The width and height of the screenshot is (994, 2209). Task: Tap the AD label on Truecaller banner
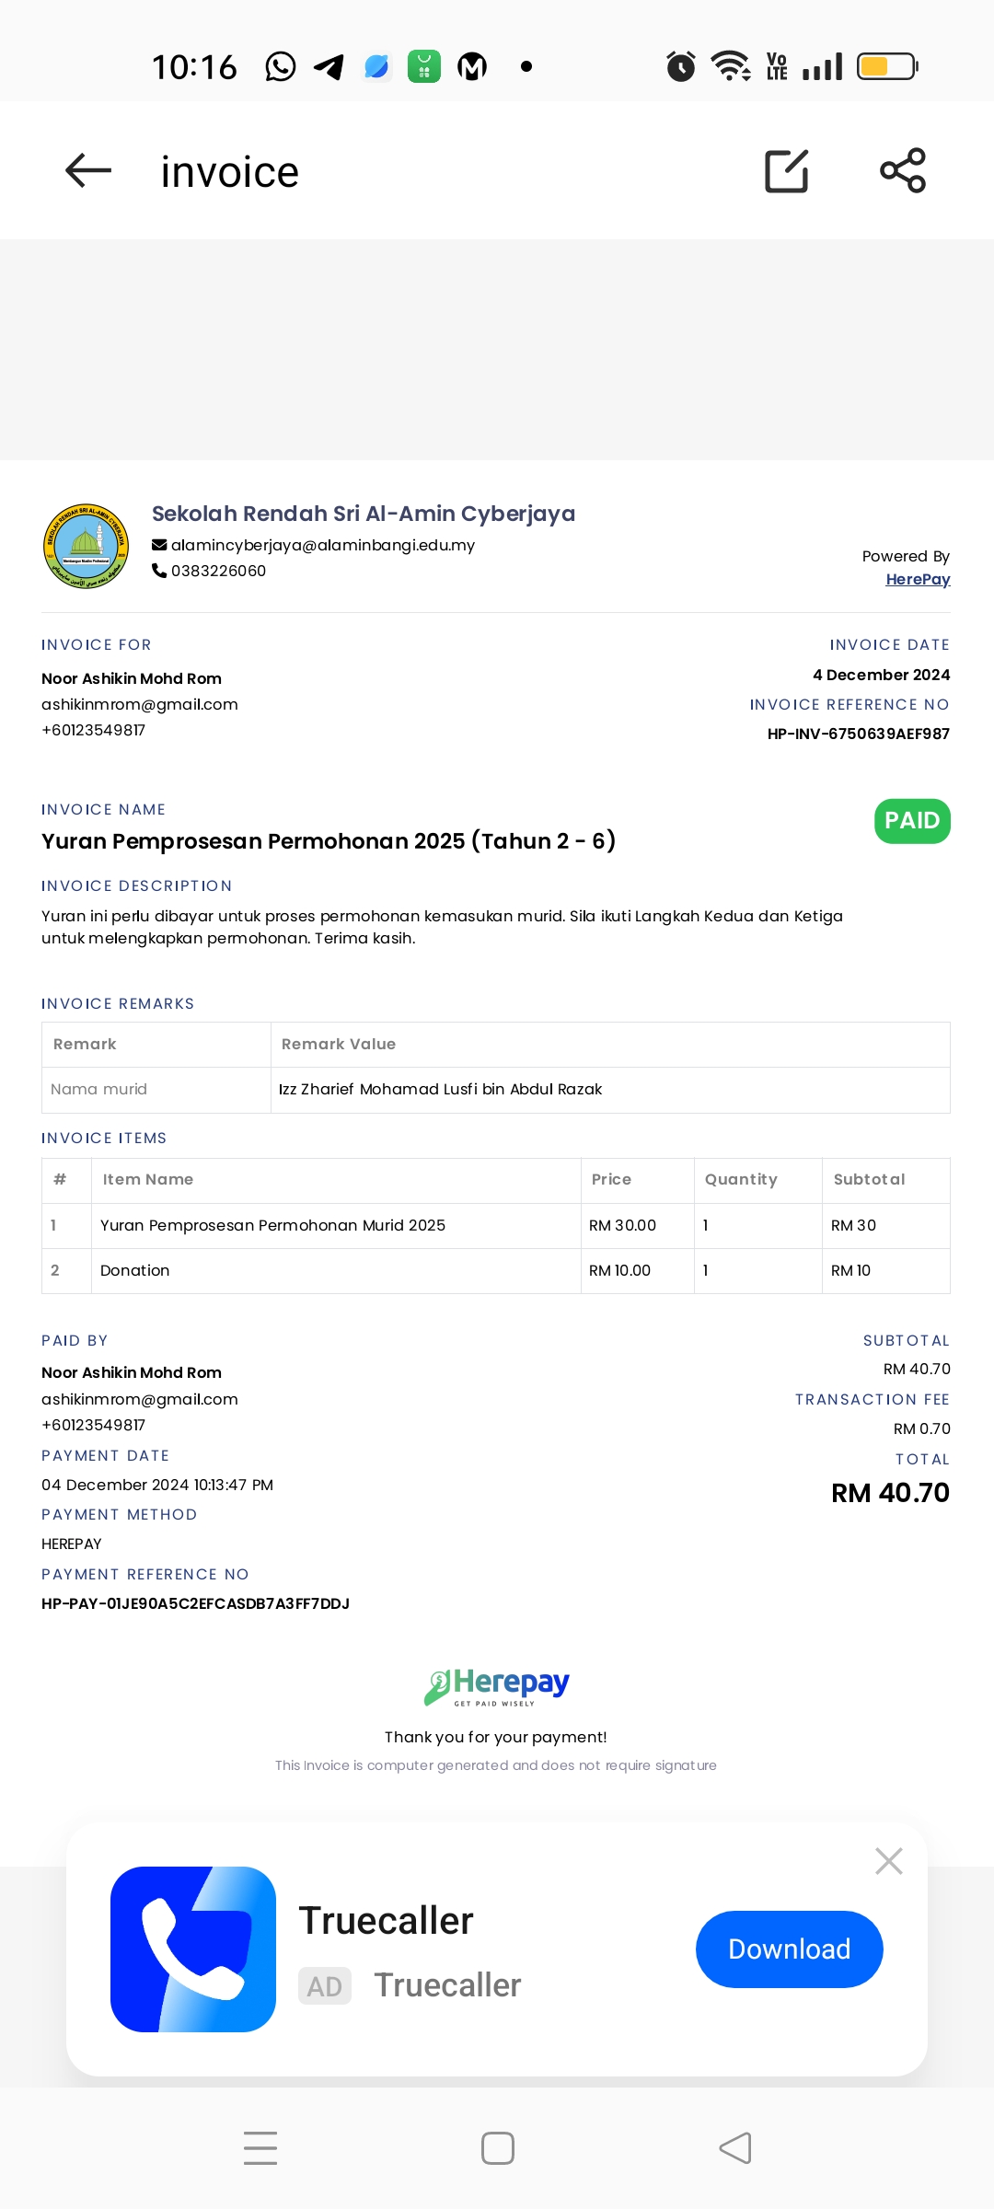pos(325,1986)
